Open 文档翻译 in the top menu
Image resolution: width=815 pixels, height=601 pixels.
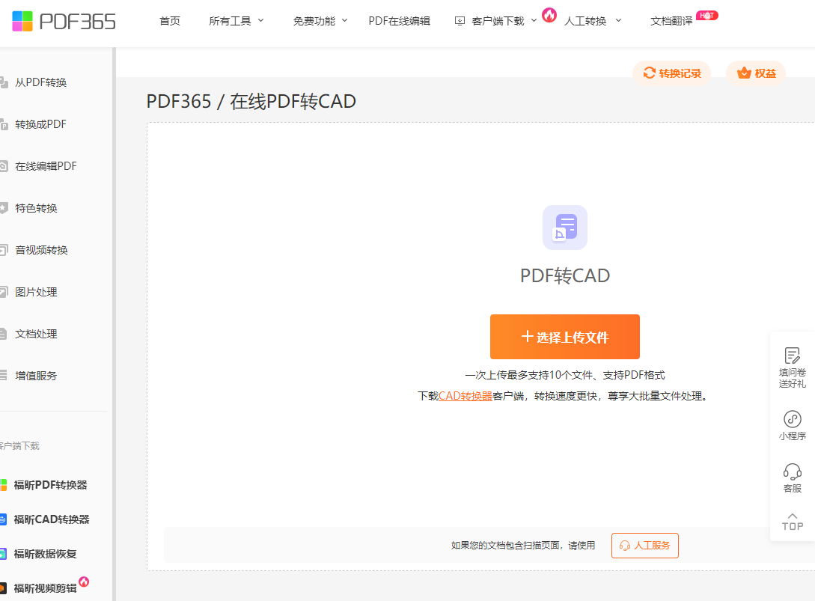671,21
